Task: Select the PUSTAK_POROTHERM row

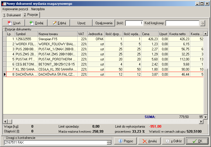Action: click(x=103, y=59)
